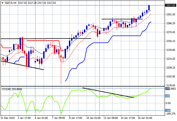Click the 221.5662 CCI scale label
Image resolution: width=177 pixels, height=121 pixels.
[171, 89]
